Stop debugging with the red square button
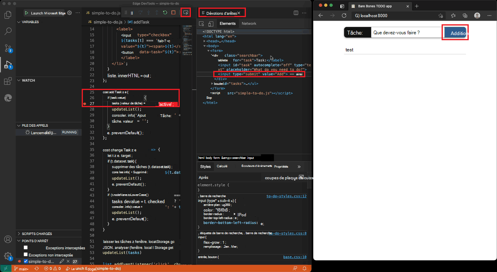 point(173,13)
